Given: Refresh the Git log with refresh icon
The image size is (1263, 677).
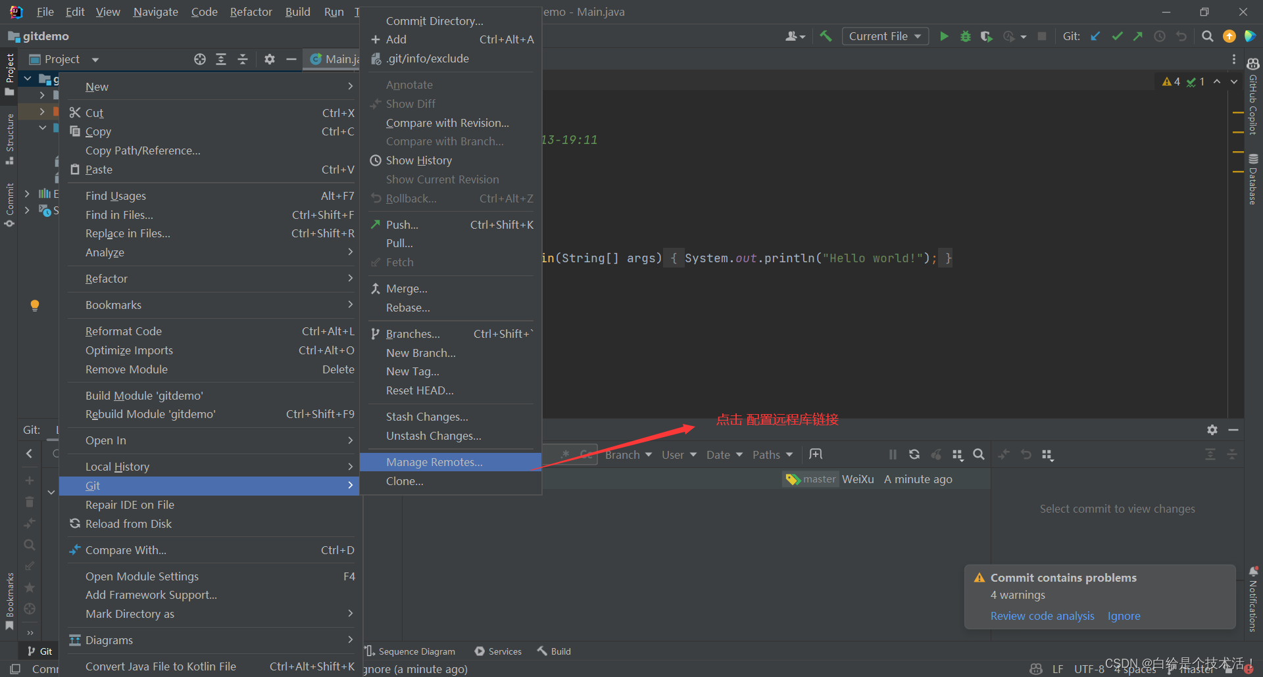Looking at the screenshot, I should click(x=914, y=454).
